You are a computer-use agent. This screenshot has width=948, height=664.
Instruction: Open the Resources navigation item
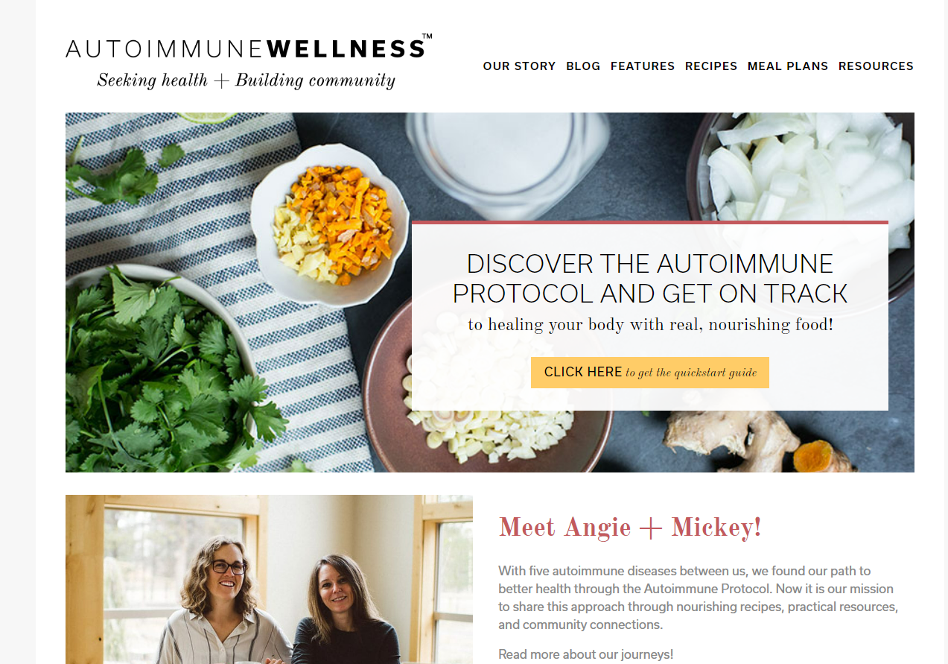click(x=876, y=66)
